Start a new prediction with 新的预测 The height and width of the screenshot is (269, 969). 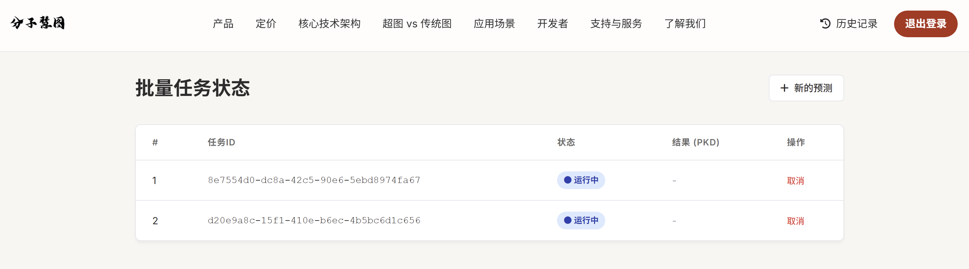(x=813, y=88)
